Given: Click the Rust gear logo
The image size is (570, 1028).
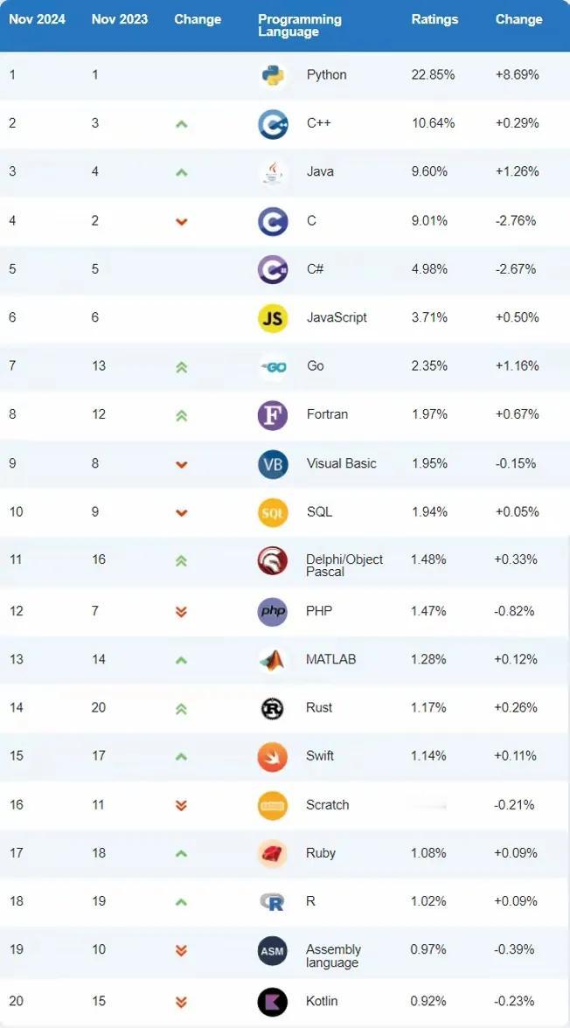Looking at the screenshot, I should point(273,708).
